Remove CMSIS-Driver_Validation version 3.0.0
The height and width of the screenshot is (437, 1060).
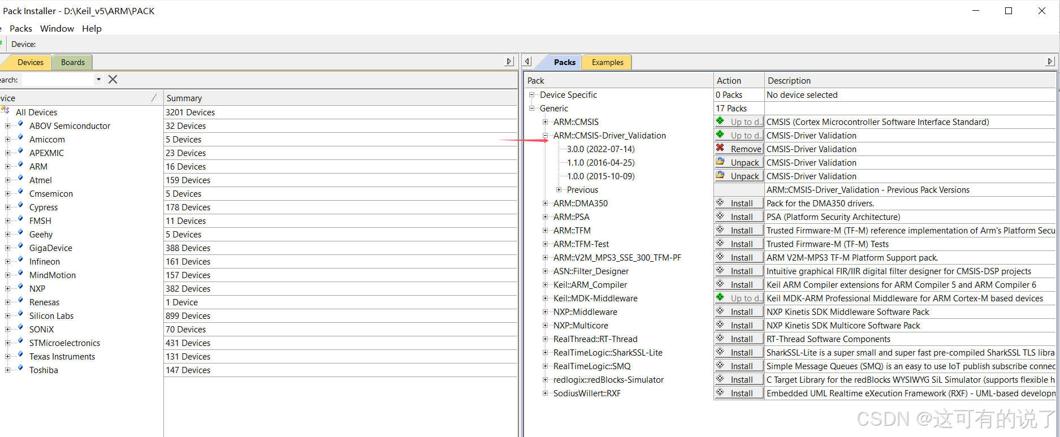coord(739,149)
